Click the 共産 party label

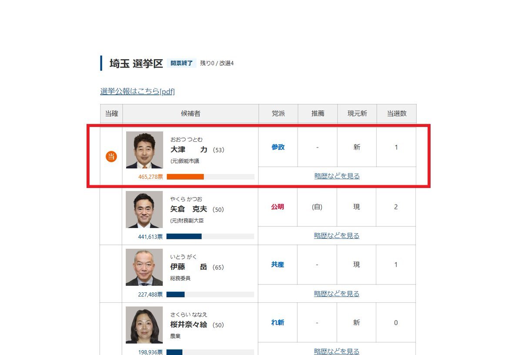coord(278,265)
